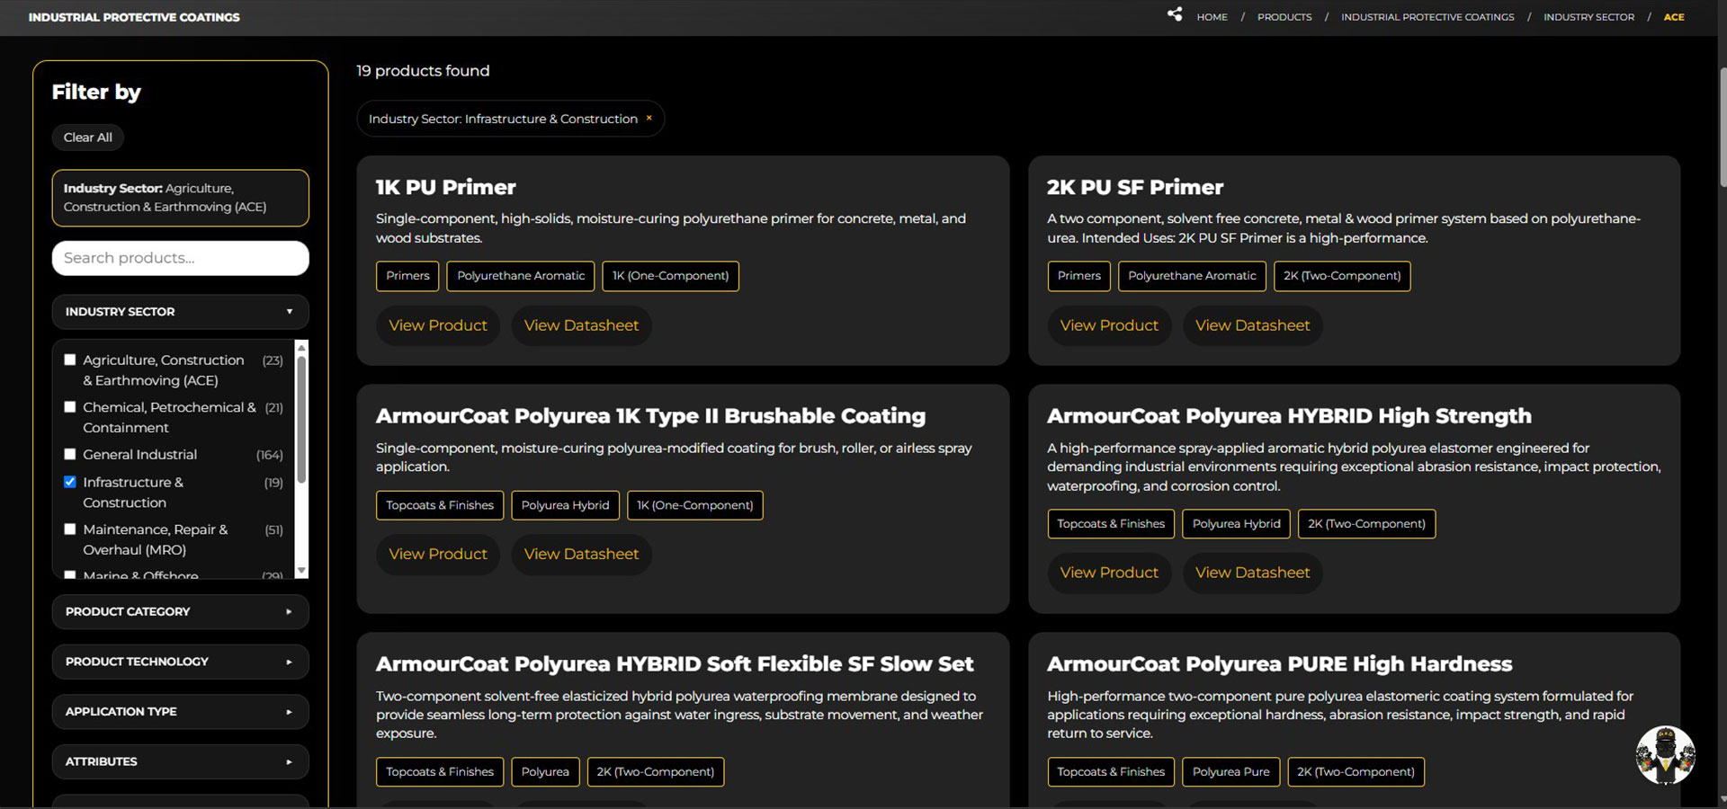Image resolution: width=1727 pixels, height=809 pixels.
Task: Click the page vertical scrollbar
Action: pyautogui.click(x=1722, y=126)
